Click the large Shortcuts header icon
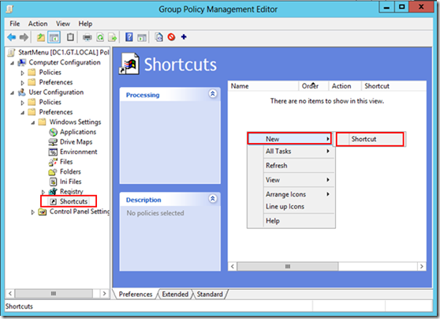Screen dimensions: 440x319 (x=129, y=64)
